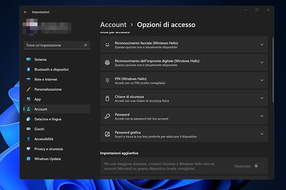This screenshot has height=190, width=286.
Task: Minimize the Impostazioni window
Action: pos(246,10)
